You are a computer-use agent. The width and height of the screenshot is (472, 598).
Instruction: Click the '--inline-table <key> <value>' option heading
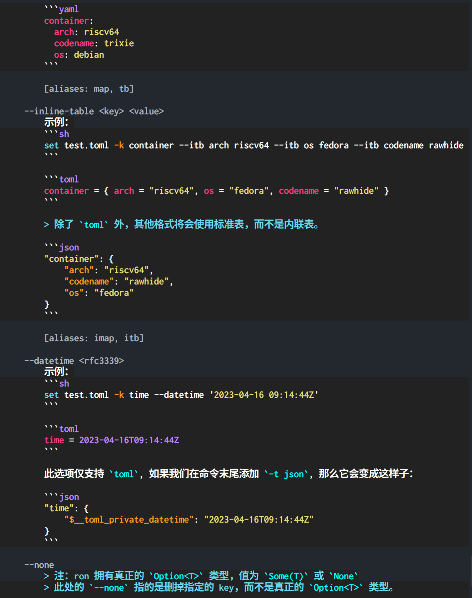pyautogui.click(x=94, y=111)
